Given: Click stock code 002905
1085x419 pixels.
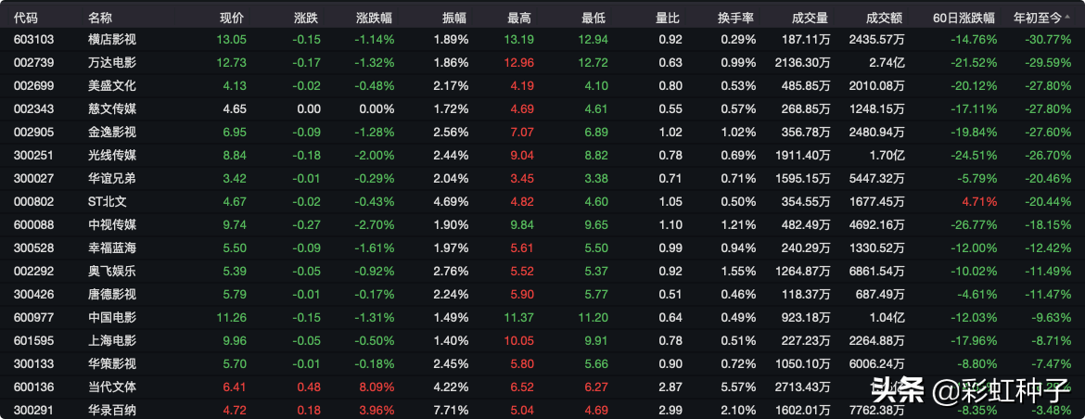Looking at the screenshot, I should pos(34,132).
